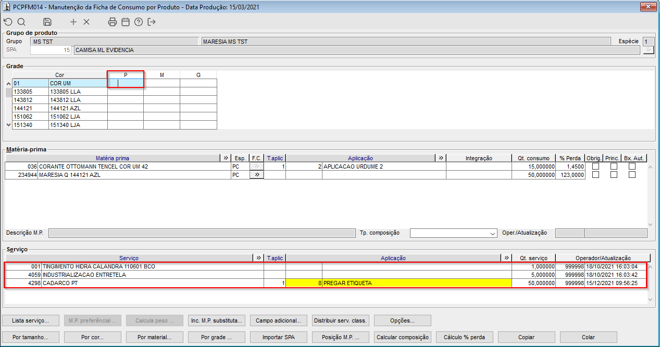Print using the printer icon

coord(113,22)
